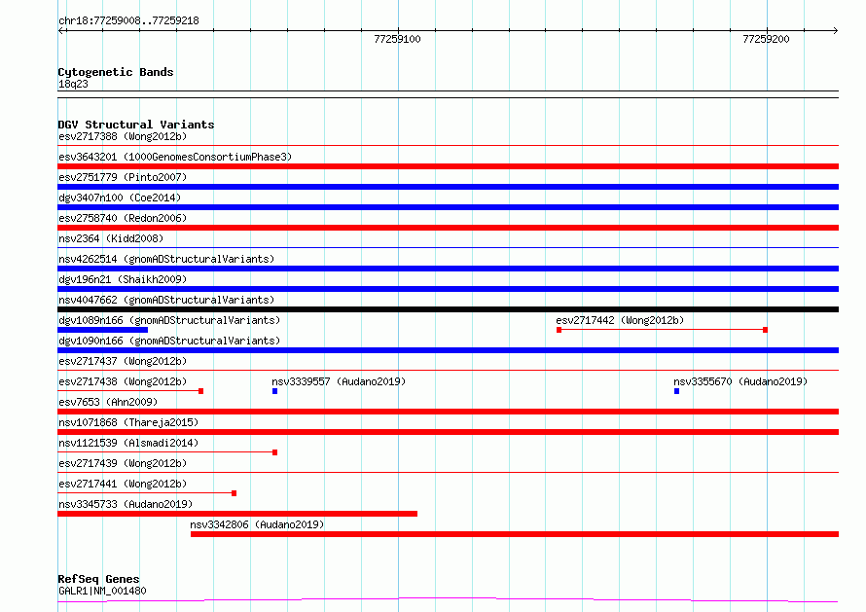Open esv2717442 (Wong2012b) variant label
866x612 pixels.
(620, 320)
